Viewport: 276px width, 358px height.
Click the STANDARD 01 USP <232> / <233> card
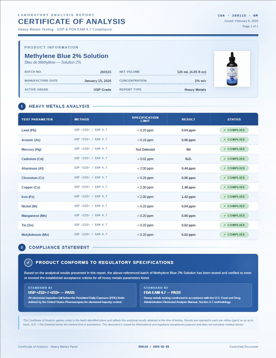pyautogui.click(x=80, y=295)
